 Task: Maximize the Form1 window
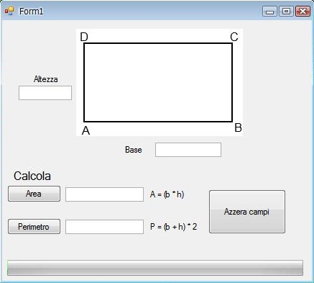point(286,12)
